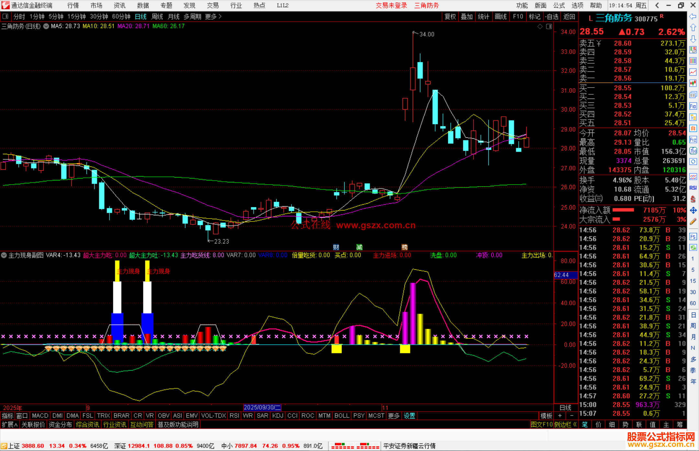Screen dimensions: 699x451
Task: Click the four-way move arrows icon
Action: click(693, 210)
